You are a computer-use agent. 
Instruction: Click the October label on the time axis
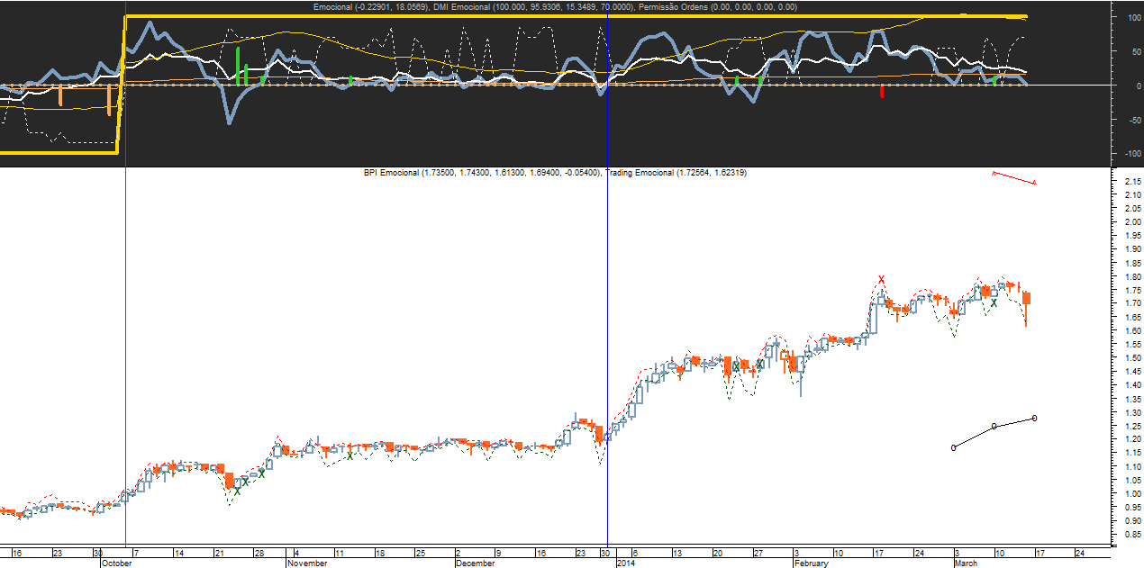click(116, 563)
